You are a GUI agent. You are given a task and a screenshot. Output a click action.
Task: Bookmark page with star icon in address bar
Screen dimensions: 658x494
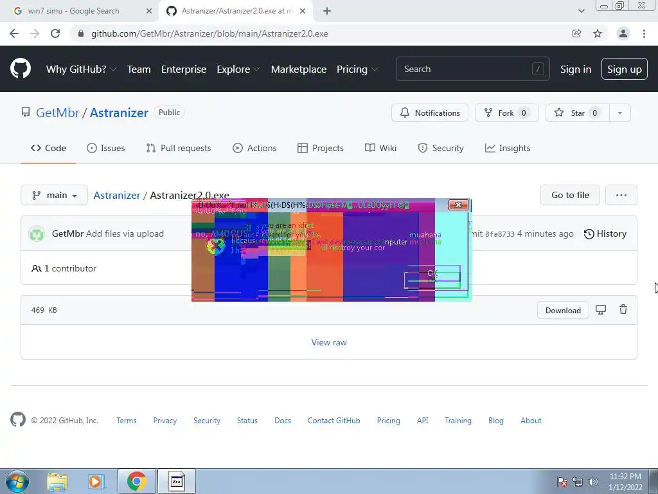coord(598,33)
